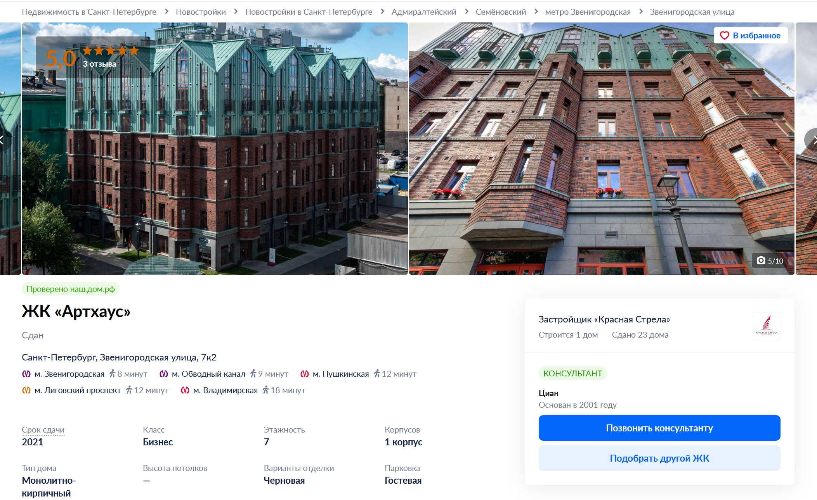
Task: Open Новостройки breadcrumb link
Action: (201, 12)
